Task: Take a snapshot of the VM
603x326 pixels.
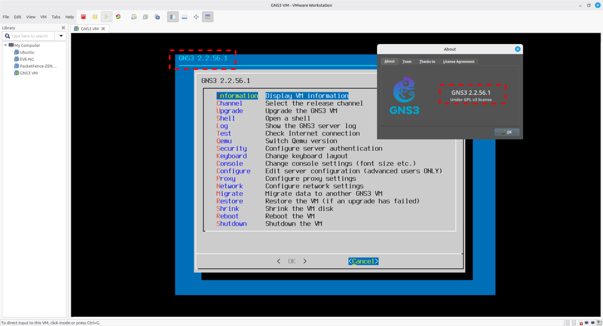Action: click(x=134, y=17)
